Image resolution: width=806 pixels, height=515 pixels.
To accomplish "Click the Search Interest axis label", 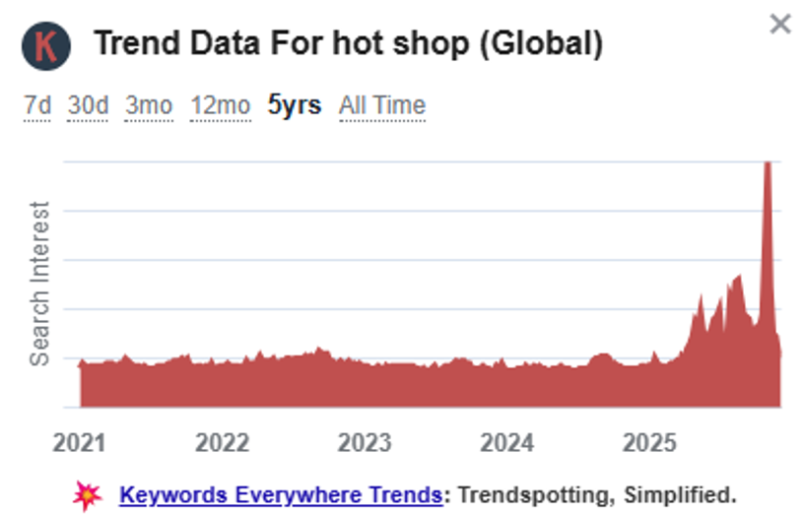I will coord(39,284).
